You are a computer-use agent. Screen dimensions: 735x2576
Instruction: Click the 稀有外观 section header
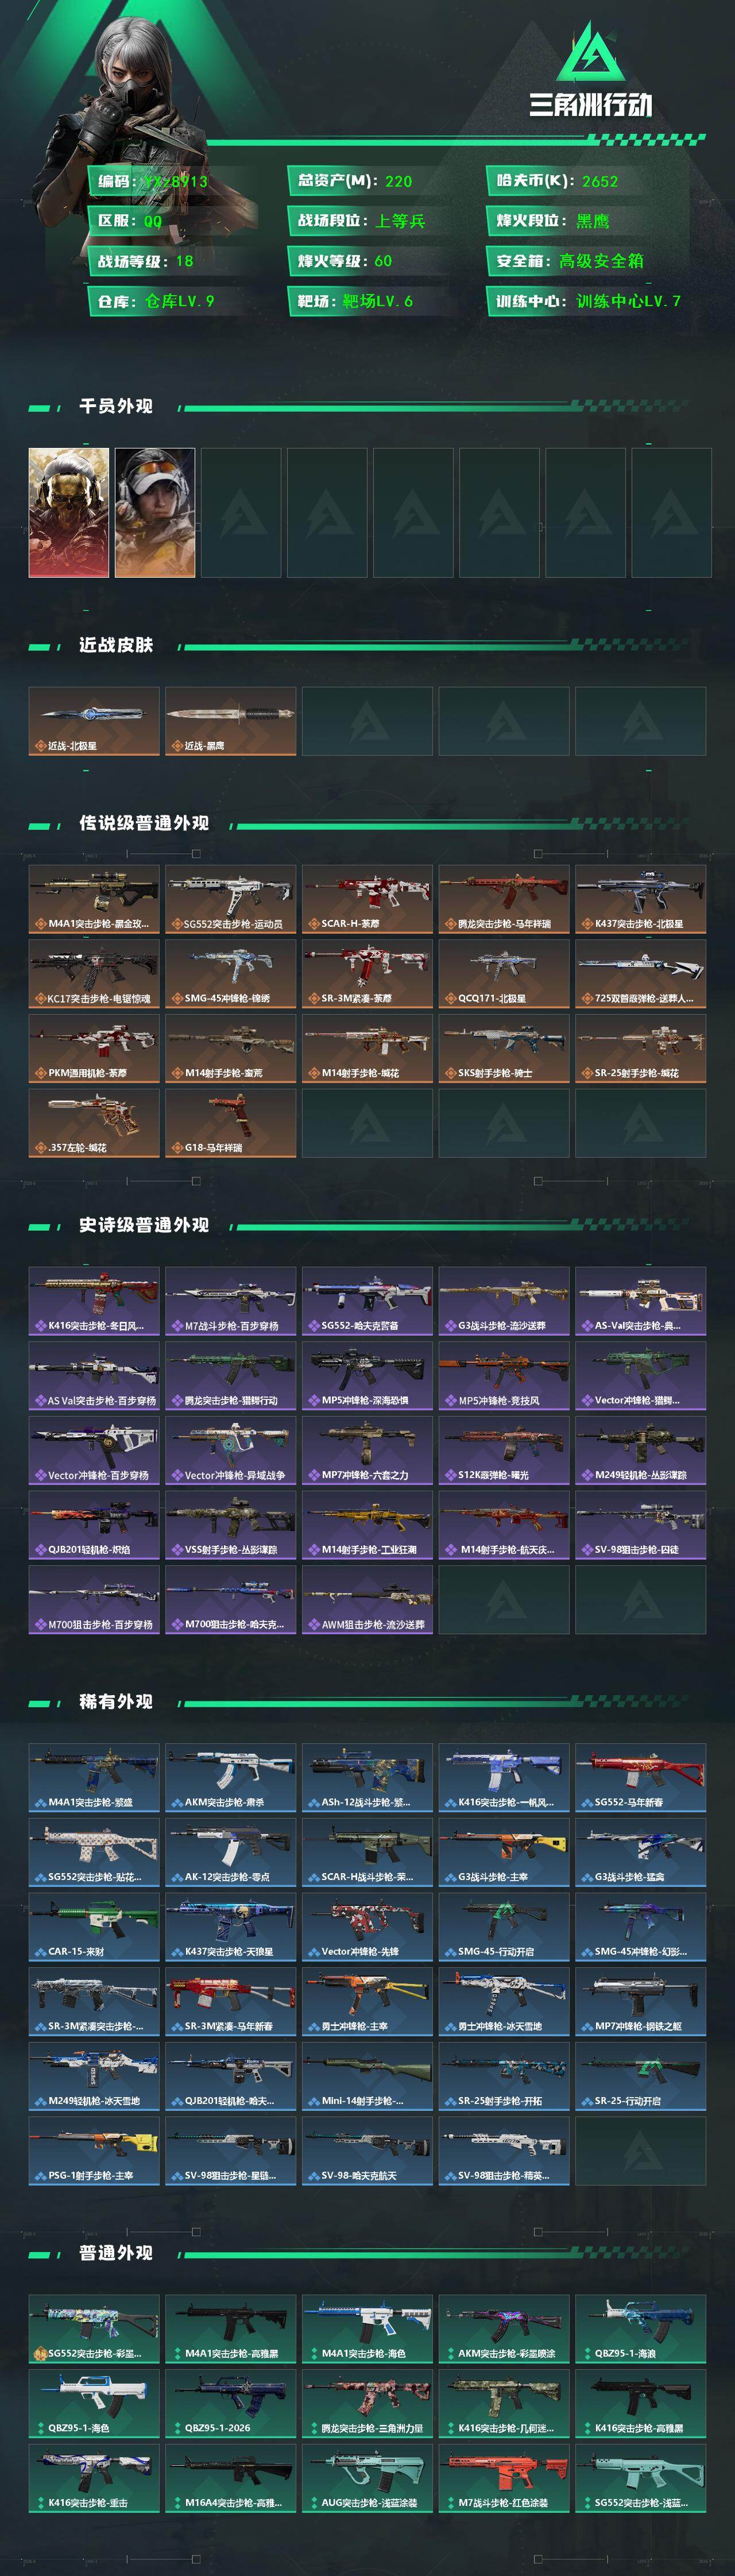point(116,1701)
